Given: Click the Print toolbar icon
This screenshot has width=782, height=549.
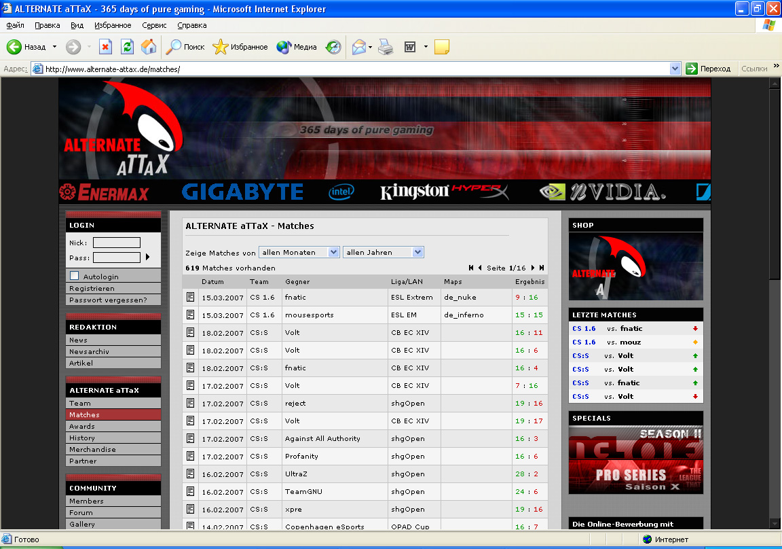Looking at the screenshot, I should [x=386, y=47].
